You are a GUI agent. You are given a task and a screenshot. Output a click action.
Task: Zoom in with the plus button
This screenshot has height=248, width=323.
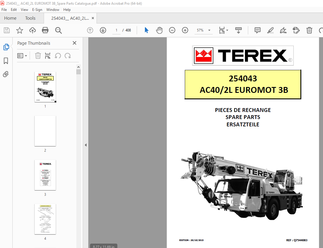click(x=185, y=30)
